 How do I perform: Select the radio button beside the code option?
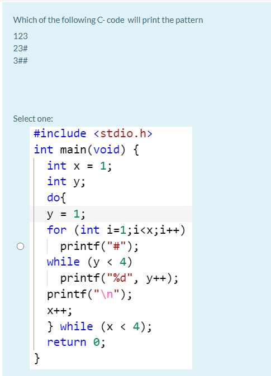click(x=21, y=246)
